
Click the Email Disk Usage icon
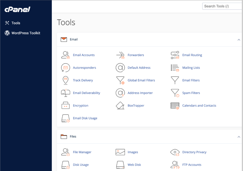pos(65,118)
